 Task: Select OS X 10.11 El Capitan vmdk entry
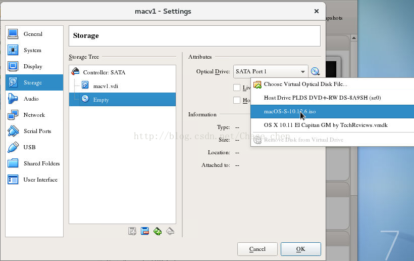tap(332, 125)
